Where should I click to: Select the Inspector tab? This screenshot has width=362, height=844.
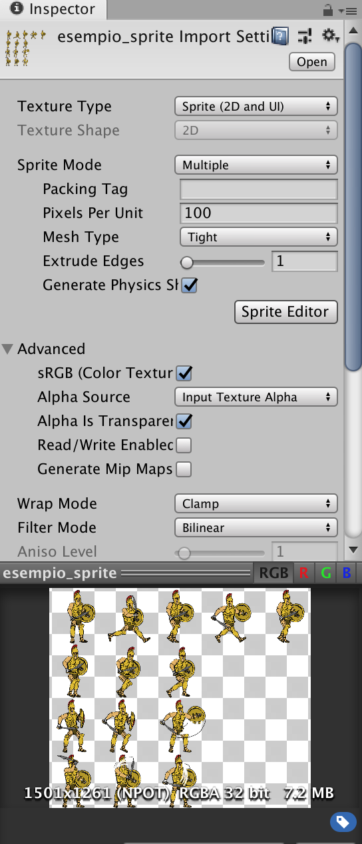pos(53,10)
